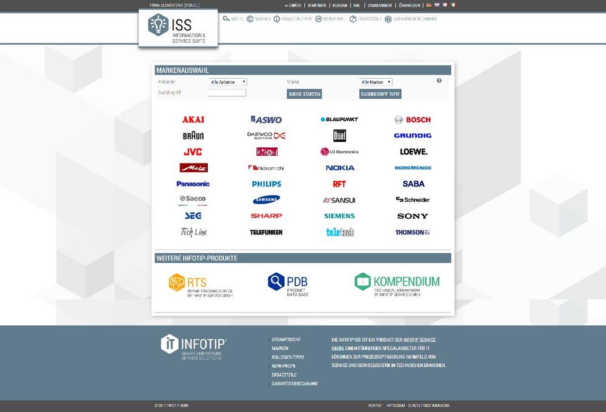Open the Marke 'Alle Marken' dropdown
The image size is (606, 412).
376,82
